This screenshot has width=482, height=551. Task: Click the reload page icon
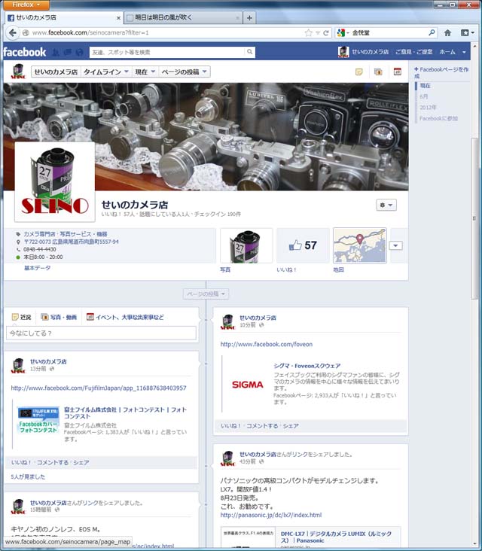[326, 32]
